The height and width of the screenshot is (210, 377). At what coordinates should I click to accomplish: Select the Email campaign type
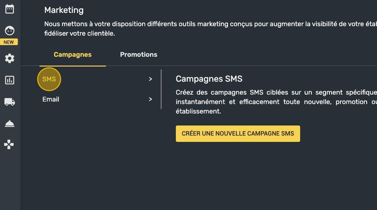[x=51, y=99]
